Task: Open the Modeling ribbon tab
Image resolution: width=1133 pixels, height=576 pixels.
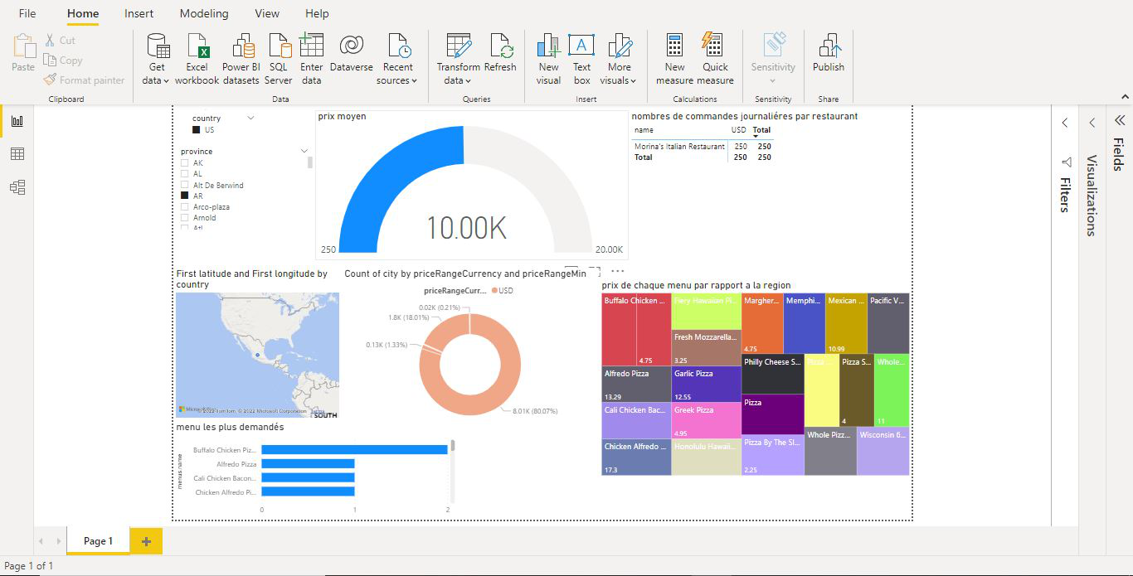Action: click(204, 14)
